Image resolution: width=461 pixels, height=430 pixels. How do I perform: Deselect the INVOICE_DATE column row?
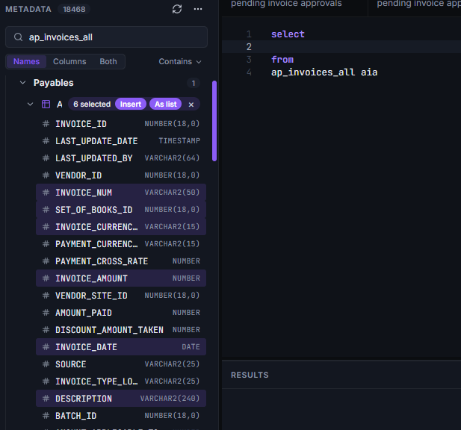click(121, 347)
